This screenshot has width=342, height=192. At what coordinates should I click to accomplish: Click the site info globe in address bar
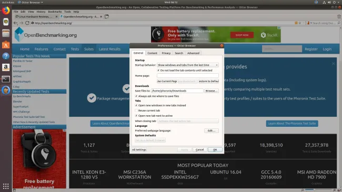point(32,23)
